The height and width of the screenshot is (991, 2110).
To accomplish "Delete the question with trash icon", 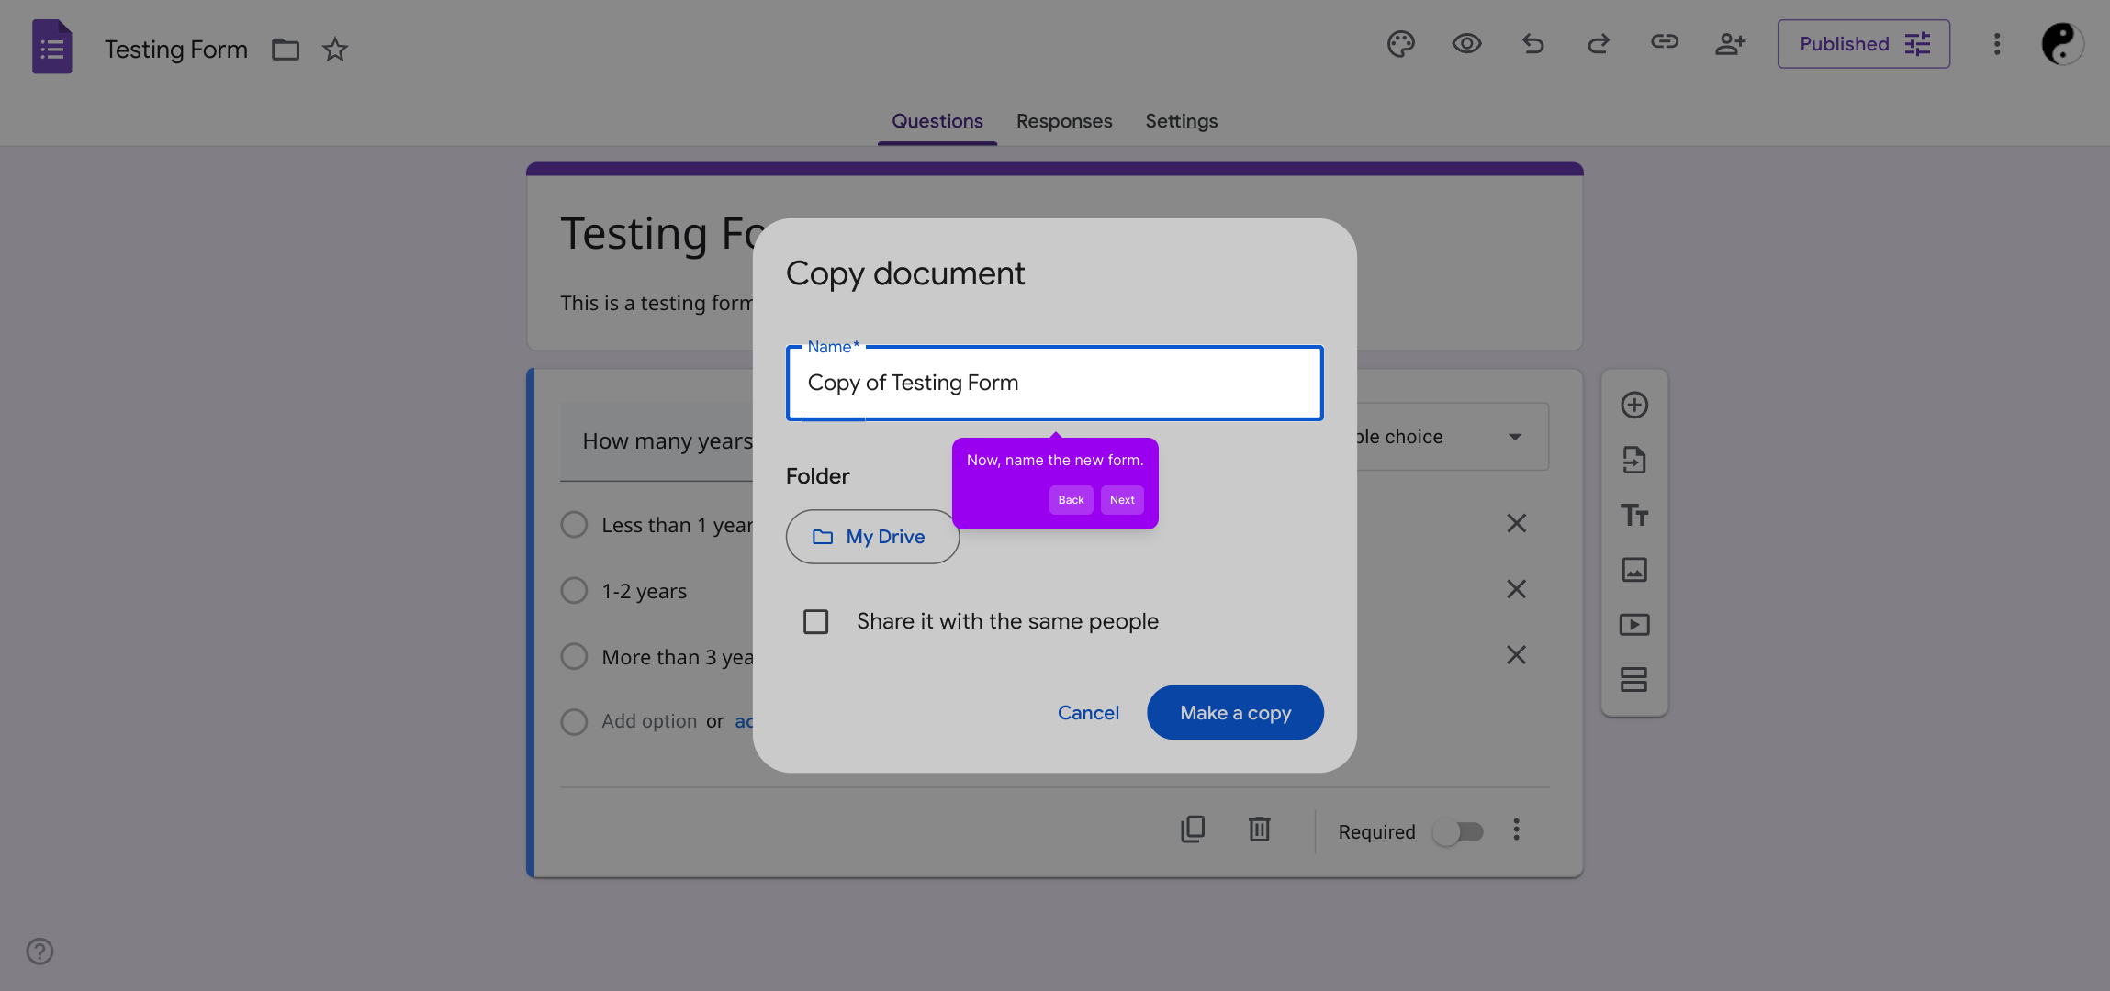I will click(x=1259, y=830).
